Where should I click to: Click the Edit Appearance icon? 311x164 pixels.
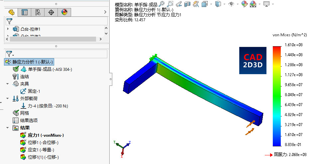[244, 4]
